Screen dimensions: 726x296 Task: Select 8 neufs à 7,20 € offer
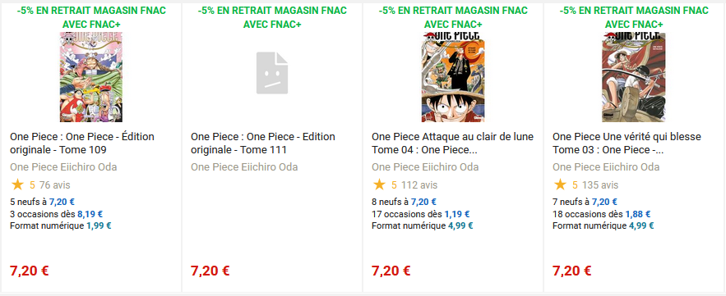(405, 202)
